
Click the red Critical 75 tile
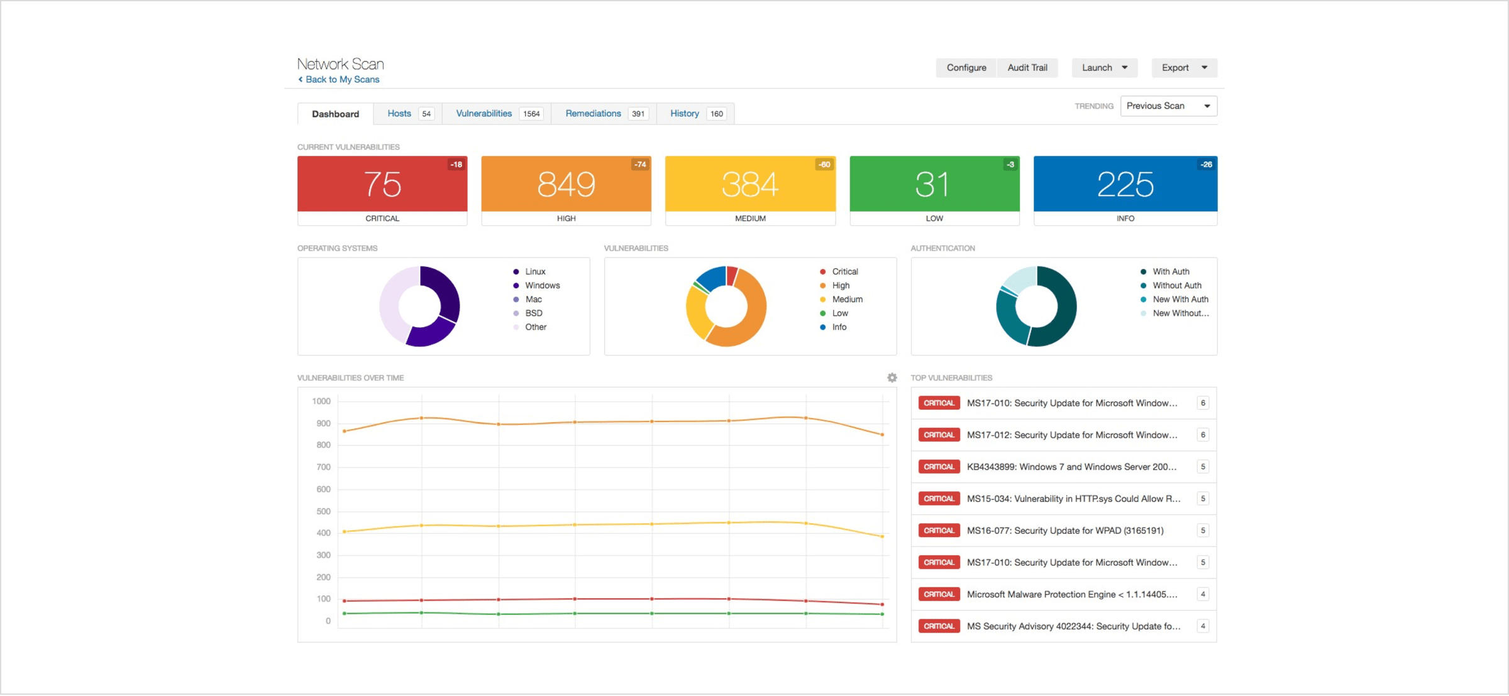[382, 185]
